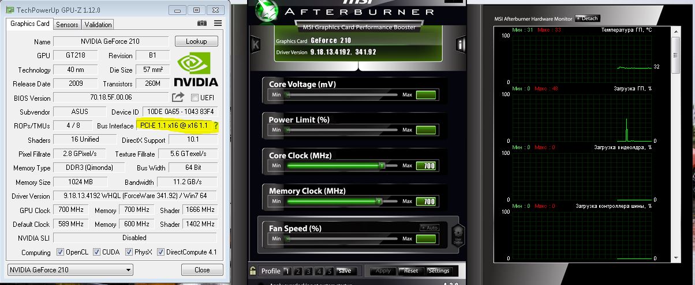This screenshot has height=285, width=695.
Task: Select Afterburner profile slot 2
Action: 297,271
